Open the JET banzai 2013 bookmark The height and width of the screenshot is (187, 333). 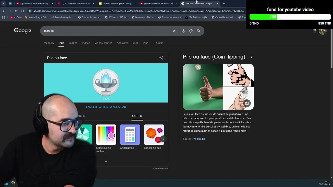click(117, 17)
